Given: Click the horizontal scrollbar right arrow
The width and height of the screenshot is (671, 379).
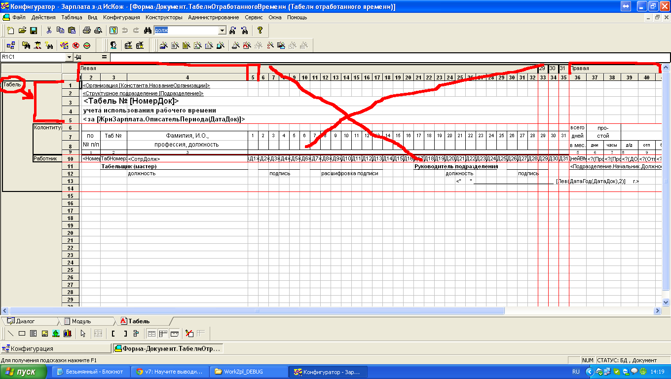Looking at the screenshot, I should tap(657, 311).
